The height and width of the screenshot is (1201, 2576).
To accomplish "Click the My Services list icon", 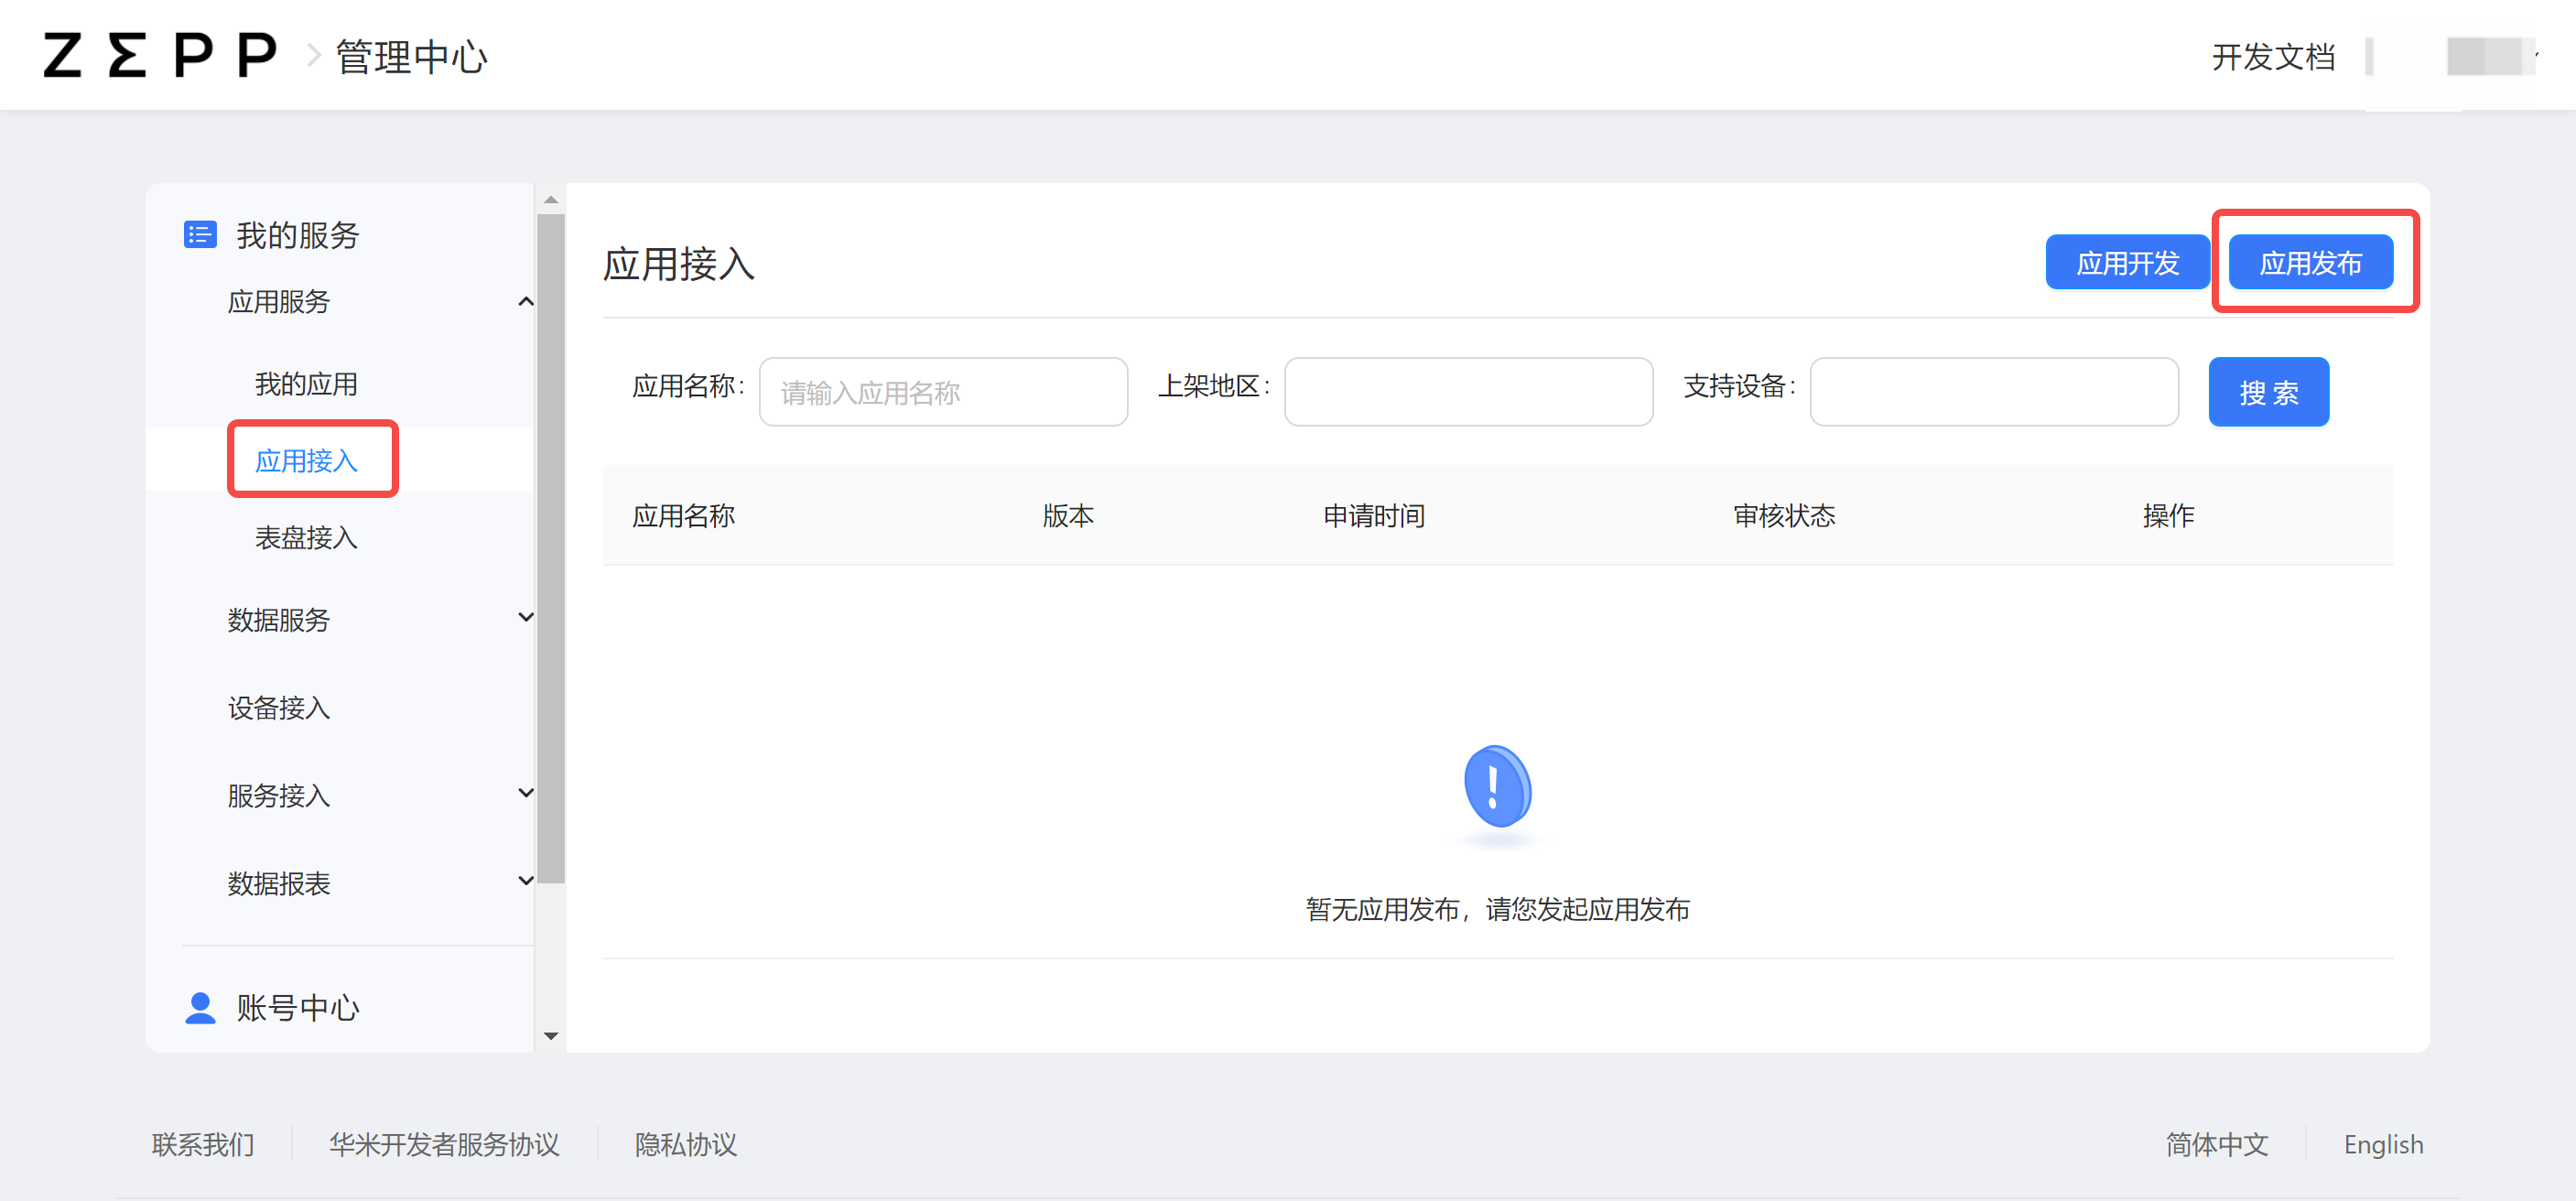I will 200,235.
